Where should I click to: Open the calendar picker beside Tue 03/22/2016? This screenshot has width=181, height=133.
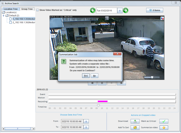(120, 11)
